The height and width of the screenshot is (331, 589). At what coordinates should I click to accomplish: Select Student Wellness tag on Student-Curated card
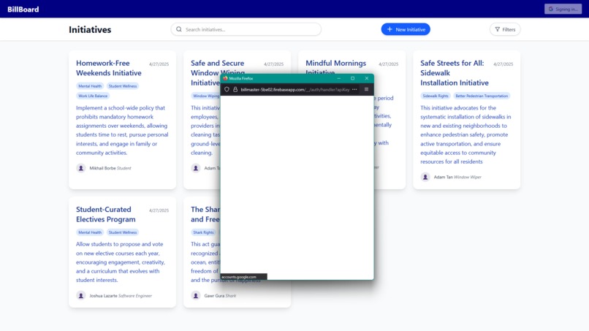click(123, 232)
